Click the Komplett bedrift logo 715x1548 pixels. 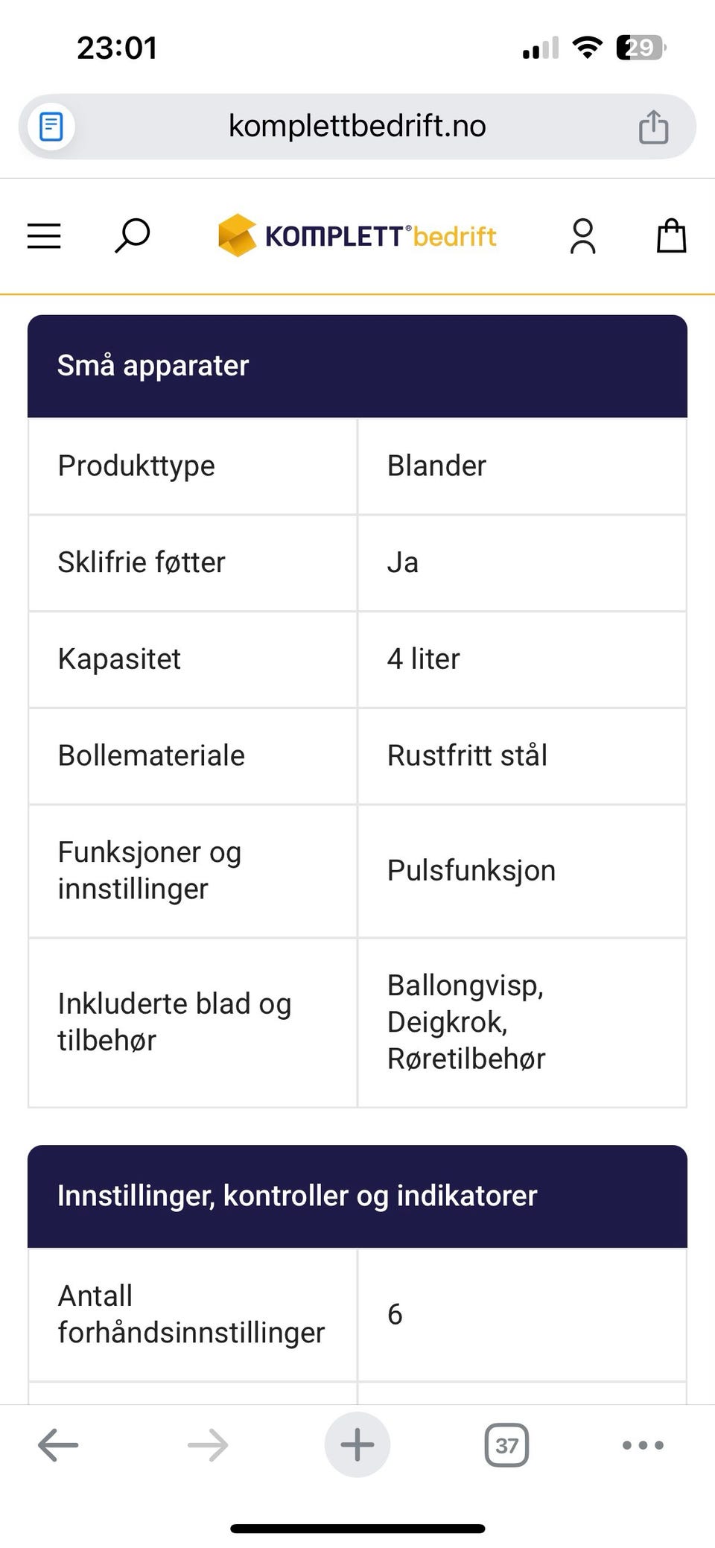tap(356, 236)
